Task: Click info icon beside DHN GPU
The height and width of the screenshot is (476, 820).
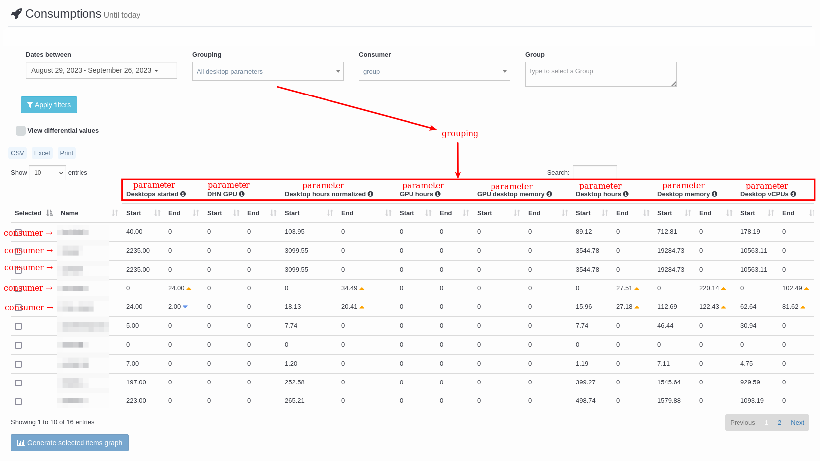Action: point(242,194)
